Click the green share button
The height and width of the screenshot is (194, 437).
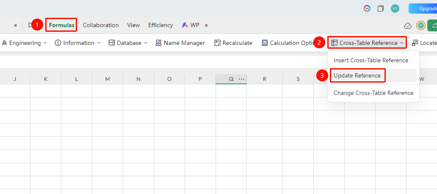pos(432,25)
